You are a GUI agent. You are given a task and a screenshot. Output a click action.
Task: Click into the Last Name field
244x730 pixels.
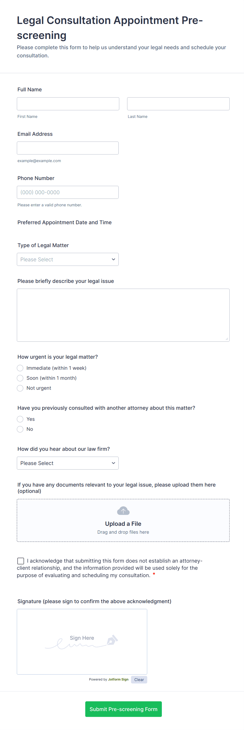[178, 104]
